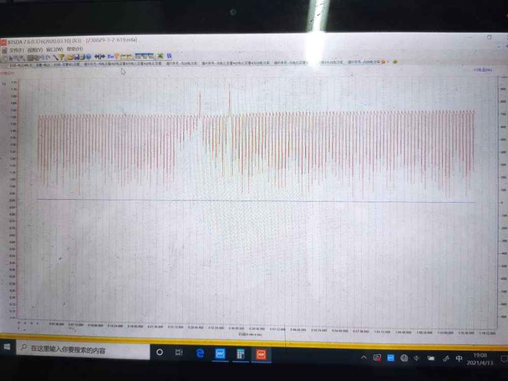This screenshot has width=508, height=381.
Task: Click the first blue grid toolbar icon
Action: [x=139, y=56]
